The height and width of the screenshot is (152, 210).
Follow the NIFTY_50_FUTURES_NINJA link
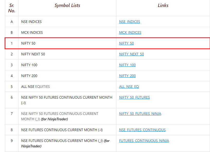coord(140,114)
